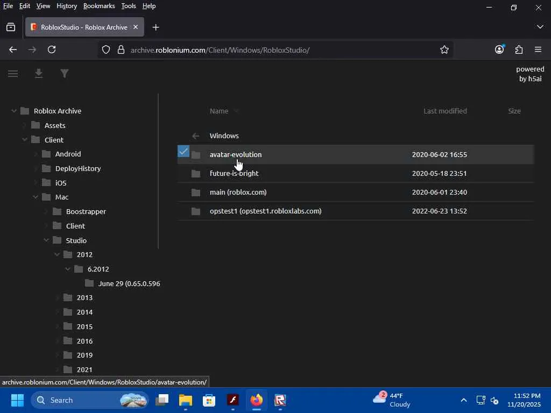Screen dimensions: 551x413
Task: Select iOS in the tree
Action: (61, 183)
